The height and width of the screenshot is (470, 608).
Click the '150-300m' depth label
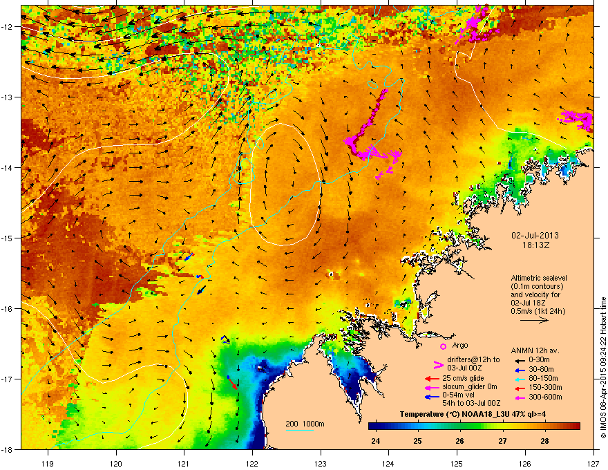pyautogui.click(x=545, y=387)
